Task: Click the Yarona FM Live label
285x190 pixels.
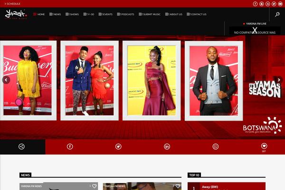Action: tap(256, 24)
